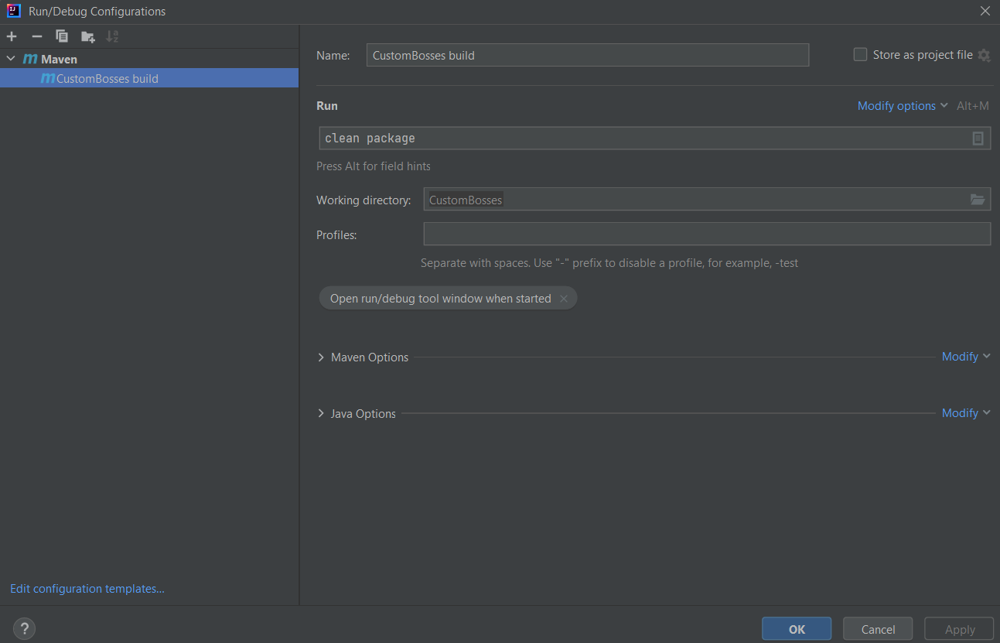Image resolution: width=1000 pixels, height=643 pixels.
Task: Browse for a working directory folder
Action: coord(978,199)
